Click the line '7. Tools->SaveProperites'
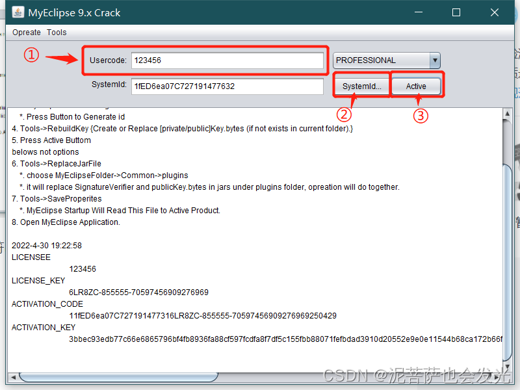 [57, 199]
